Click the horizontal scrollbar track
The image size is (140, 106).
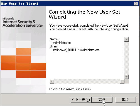(87, 81)
